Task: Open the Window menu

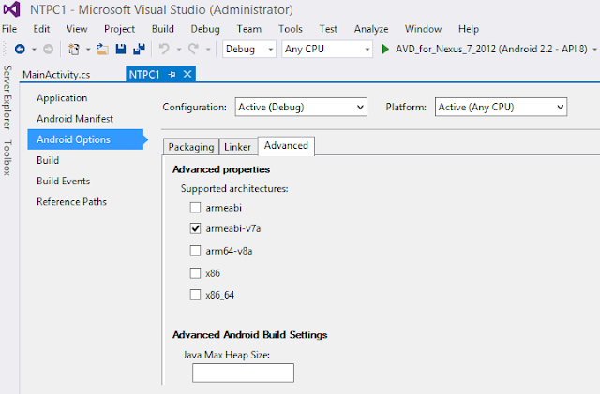Action: [423, 29]
